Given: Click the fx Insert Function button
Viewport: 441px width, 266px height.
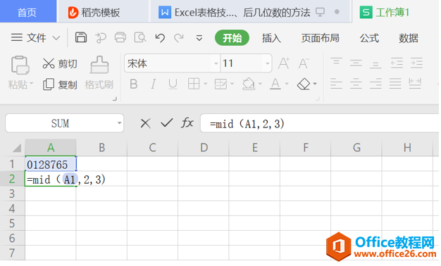Looking at the screenshot, I should click(x=187, y=122).
